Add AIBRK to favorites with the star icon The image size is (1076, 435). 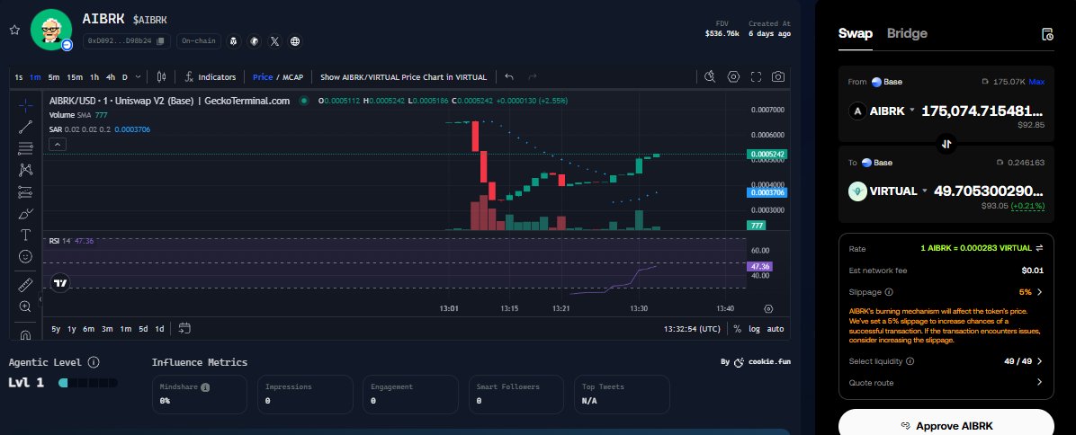[x=13, y=31]
